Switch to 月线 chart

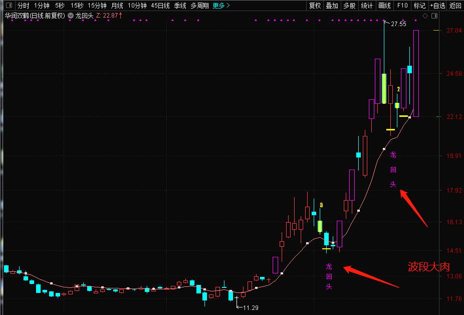pyautogui.click(x=117, y=6)
